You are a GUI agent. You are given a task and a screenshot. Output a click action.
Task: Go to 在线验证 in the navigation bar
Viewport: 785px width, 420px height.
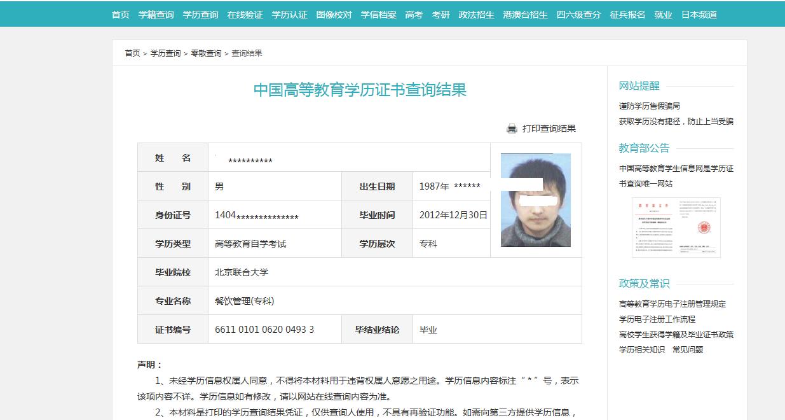[x=245, y=15]
